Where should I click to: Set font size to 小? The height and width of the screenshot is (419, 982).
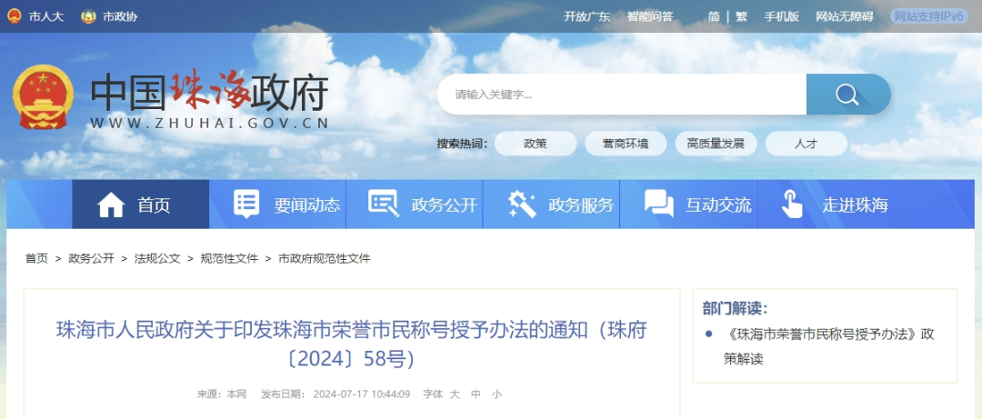tap(496, 394)
